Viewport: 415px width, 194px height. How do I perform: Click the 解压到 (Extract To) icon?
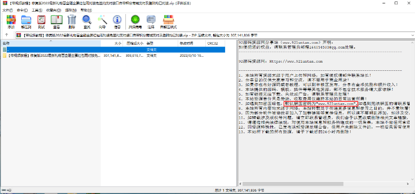click(x=26, y=22)
